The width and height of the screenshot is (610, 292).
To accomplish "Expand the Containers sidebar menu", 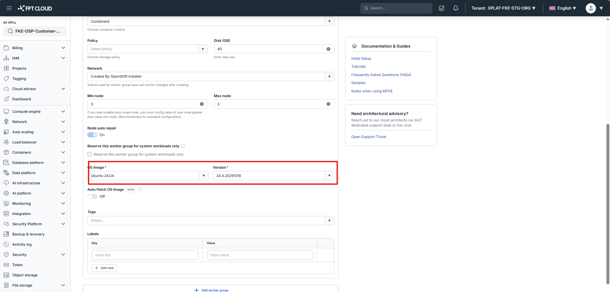I will click(35, 152).
